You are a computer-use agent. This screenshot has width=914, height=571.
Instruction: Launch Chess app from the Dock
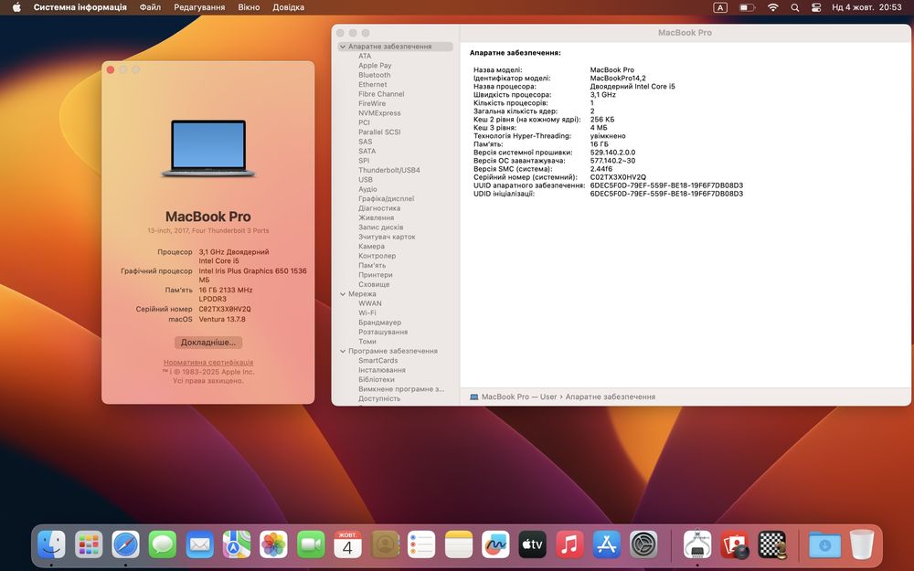[771, 545]
